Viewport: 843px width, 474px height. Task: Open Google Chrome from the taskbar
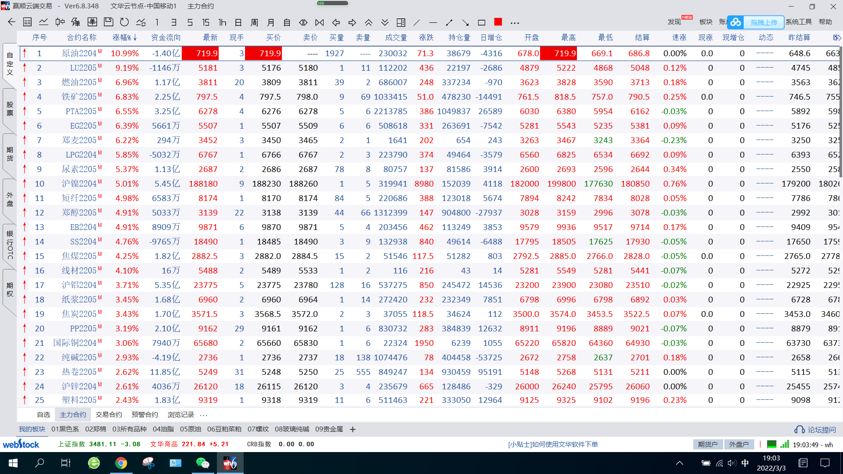[x=121, y=463]
